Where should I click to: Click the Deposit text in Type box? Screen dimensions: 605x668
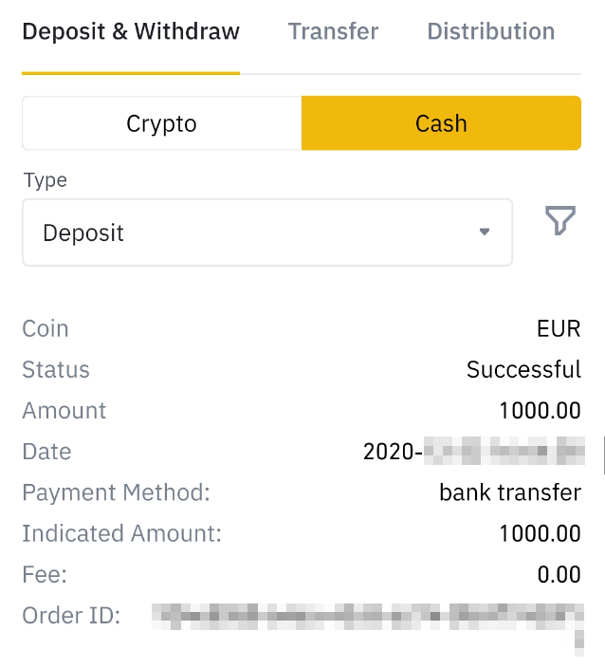click(83, 232)
